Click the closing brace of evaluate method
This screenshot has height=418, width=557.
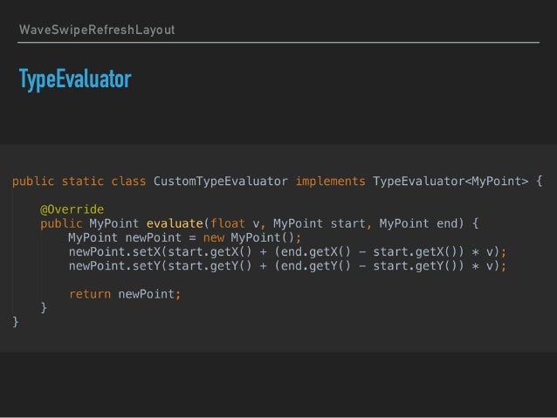tap(44, 307)
